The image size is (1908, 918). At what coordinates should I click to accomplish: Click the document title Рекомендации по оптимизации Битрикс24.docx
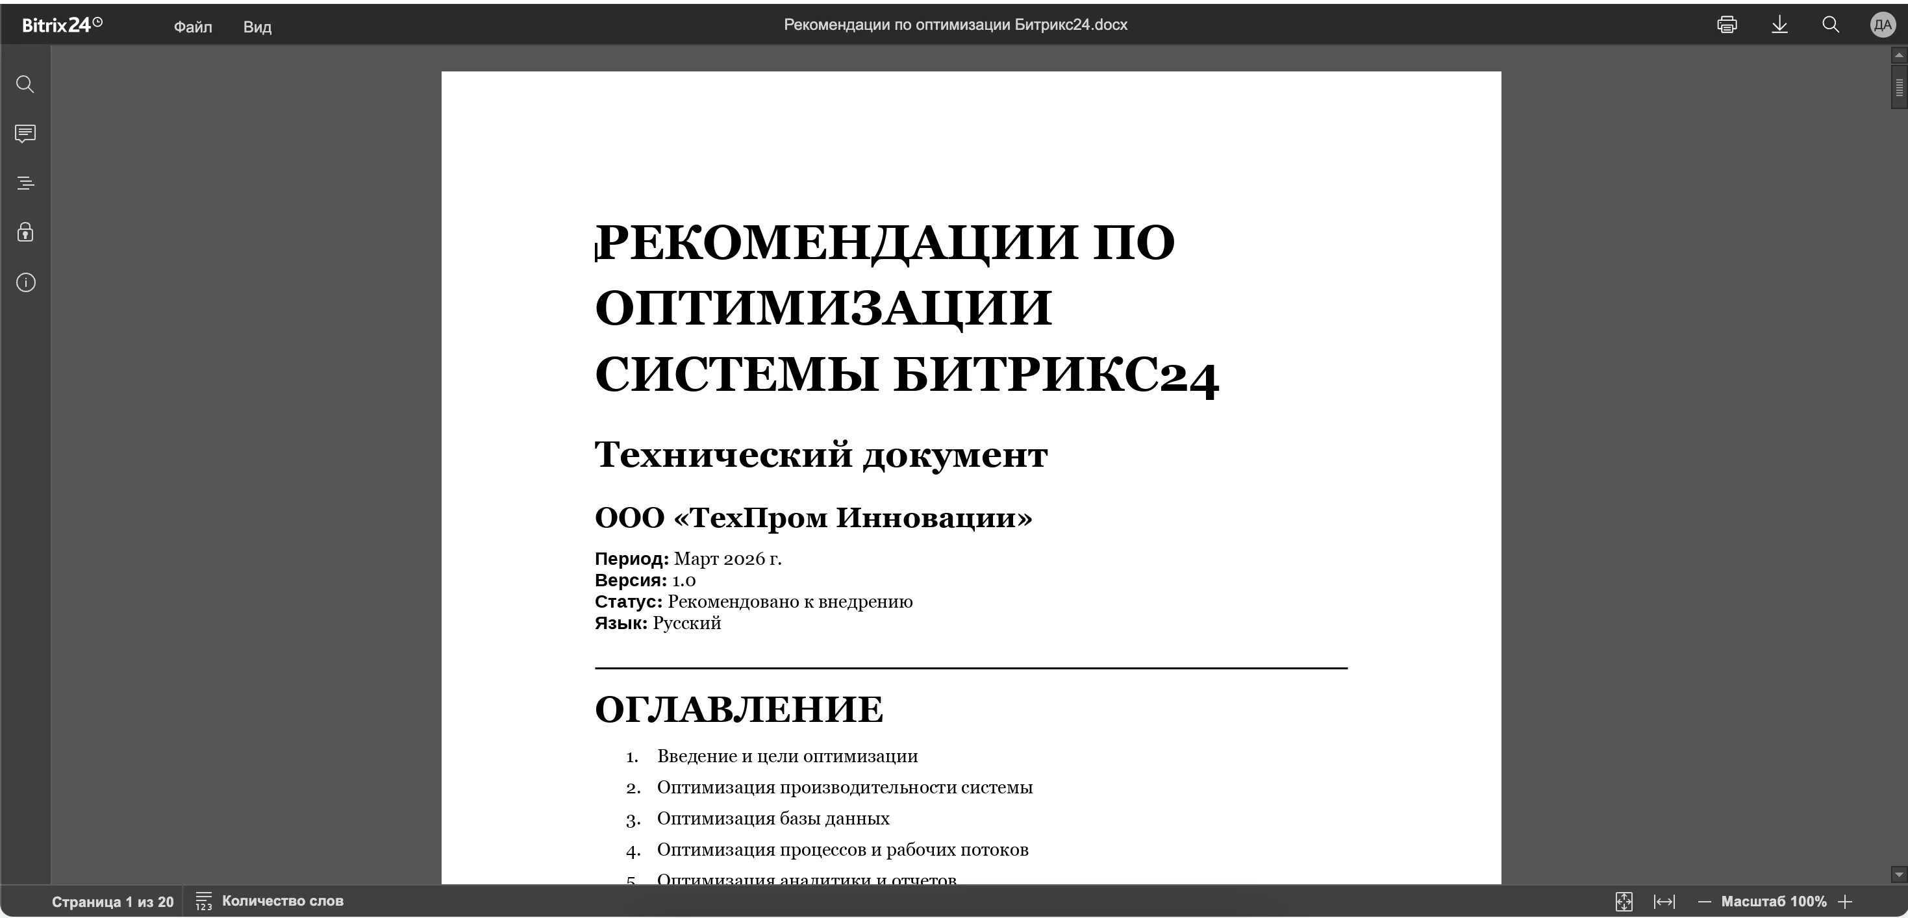[955, 25]
